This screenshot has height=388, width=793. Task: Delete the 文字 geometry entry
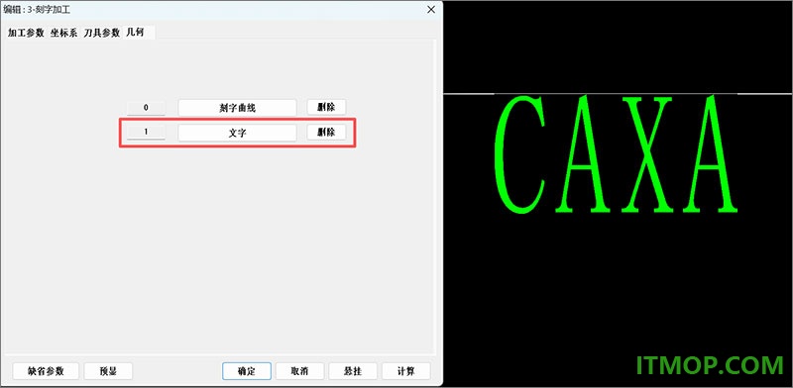tap(326, 133)
